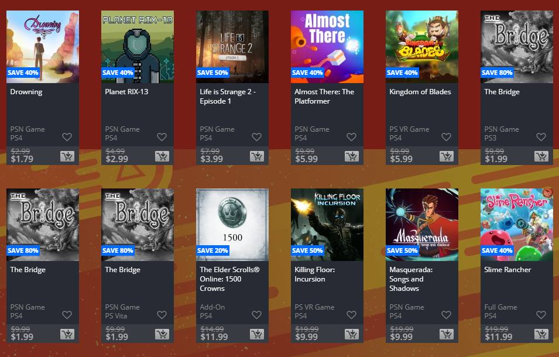This screenshot has width=559, height=357.
Task: Add Elder Scrolls 1500 Crowns to cart
Action: pos(257,334)
